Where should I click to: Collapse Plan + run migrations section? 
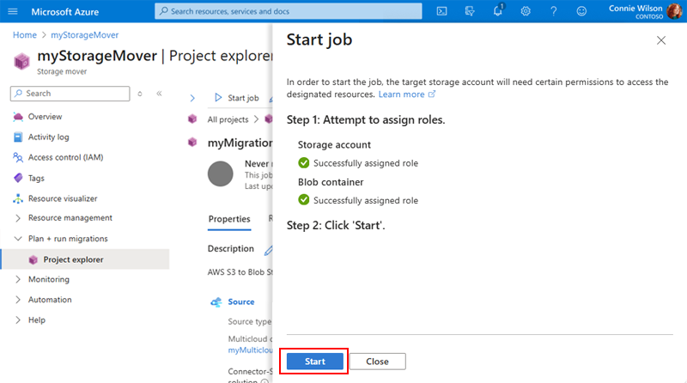18,239
